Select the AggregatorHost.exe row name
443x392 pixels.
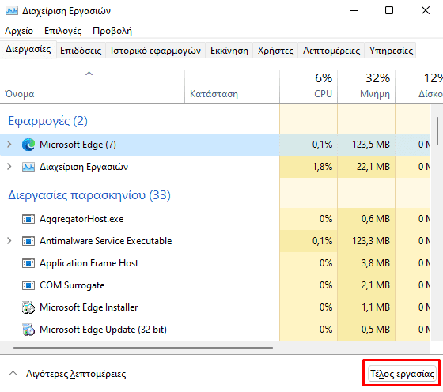tap(81, 219)
